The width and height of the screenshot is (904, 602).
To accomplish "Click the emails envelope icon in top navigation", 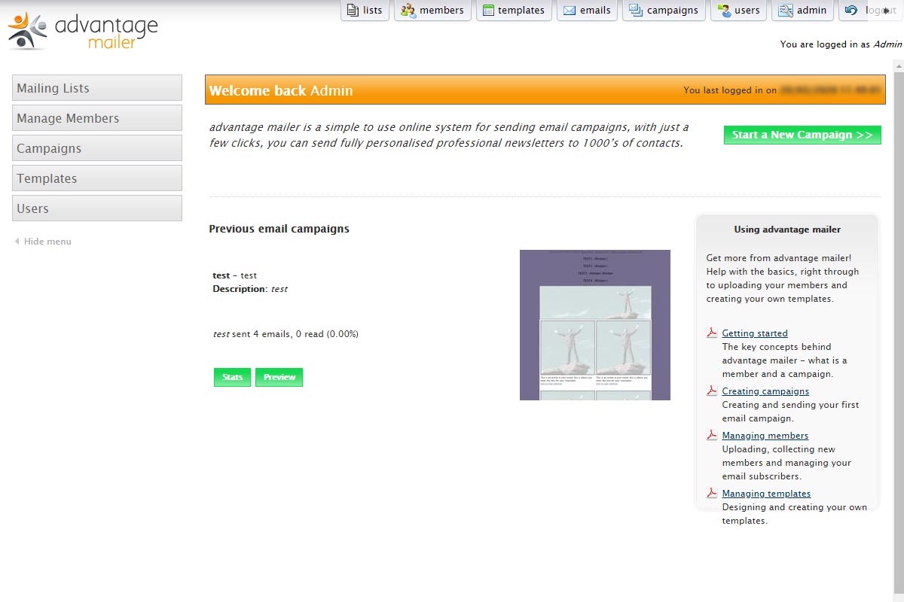I will pos(570,11).
